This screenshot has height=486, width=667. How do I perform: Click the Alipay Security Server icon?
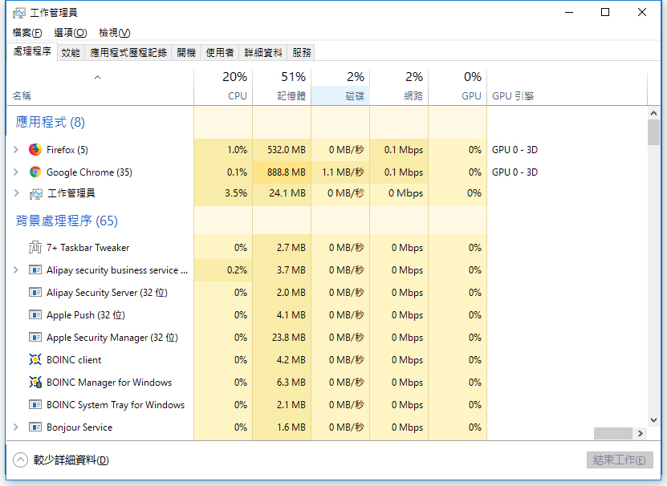coord(35,293)
